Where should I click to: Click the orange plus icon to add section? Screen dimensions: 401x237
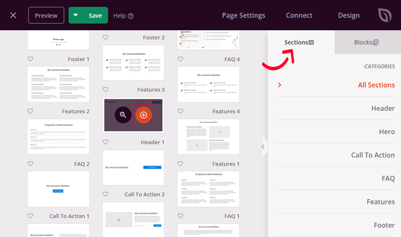pyautogui.click(x=143, y=115)
